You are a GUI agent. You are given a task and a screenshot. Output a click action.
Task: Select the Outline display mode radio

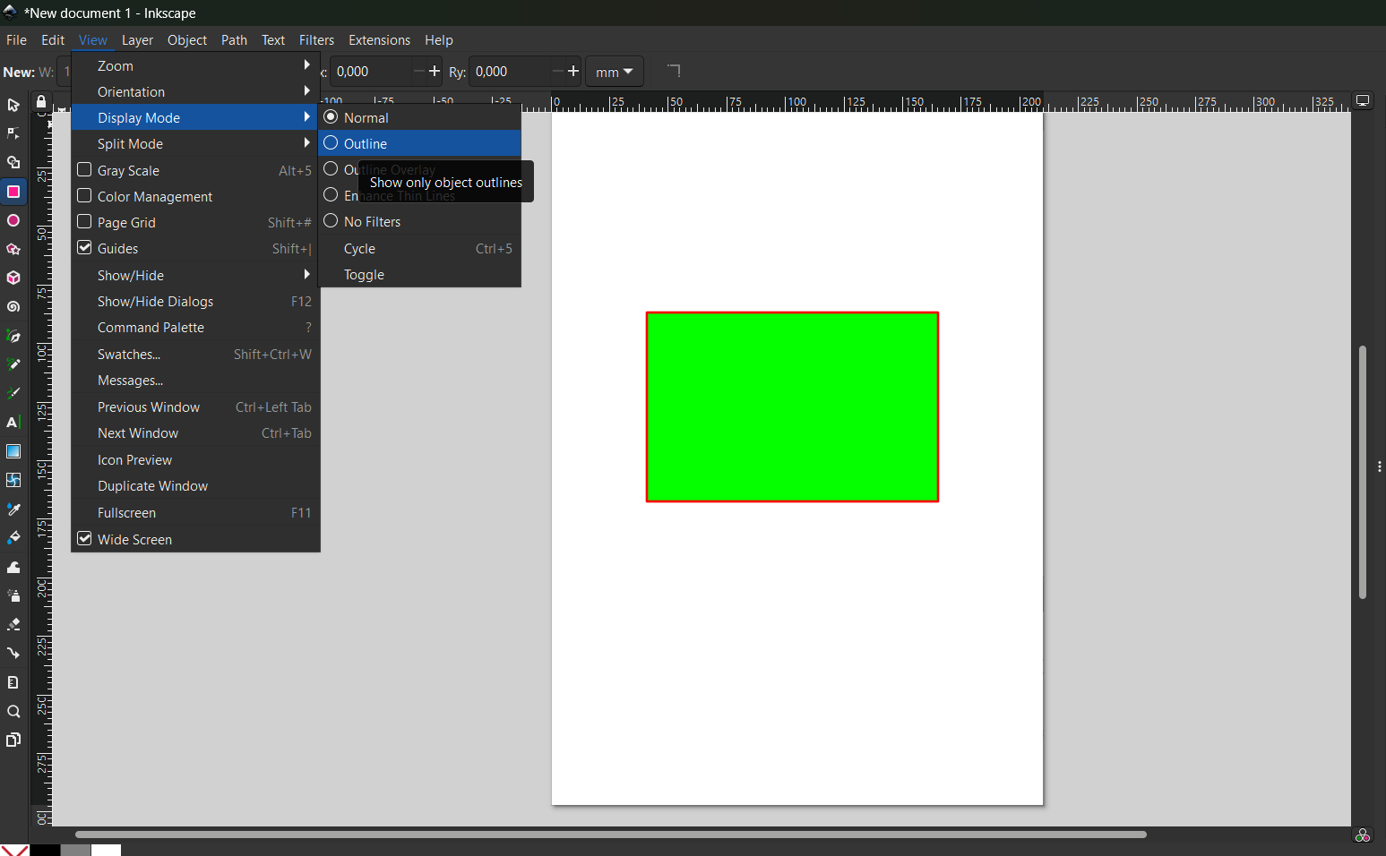(331, 143)
